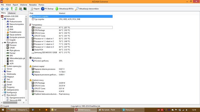
Task: Expand the System operacyjny node
Action: click(x=2, y=66)
